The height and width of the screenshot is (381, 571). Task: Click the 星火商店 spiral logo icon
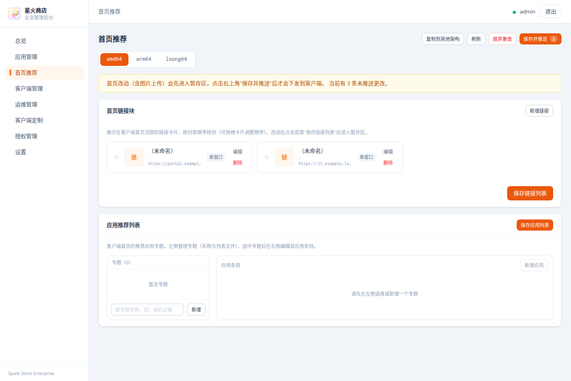click(x=14, y=13)
